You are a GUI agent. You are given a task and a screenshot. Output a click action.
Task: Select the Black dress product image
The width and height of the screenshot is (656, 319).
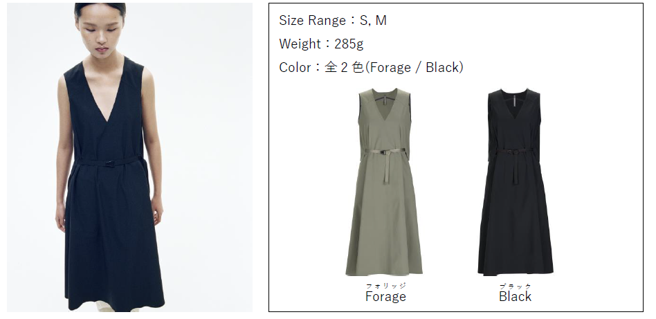click(x=516, y=182)
